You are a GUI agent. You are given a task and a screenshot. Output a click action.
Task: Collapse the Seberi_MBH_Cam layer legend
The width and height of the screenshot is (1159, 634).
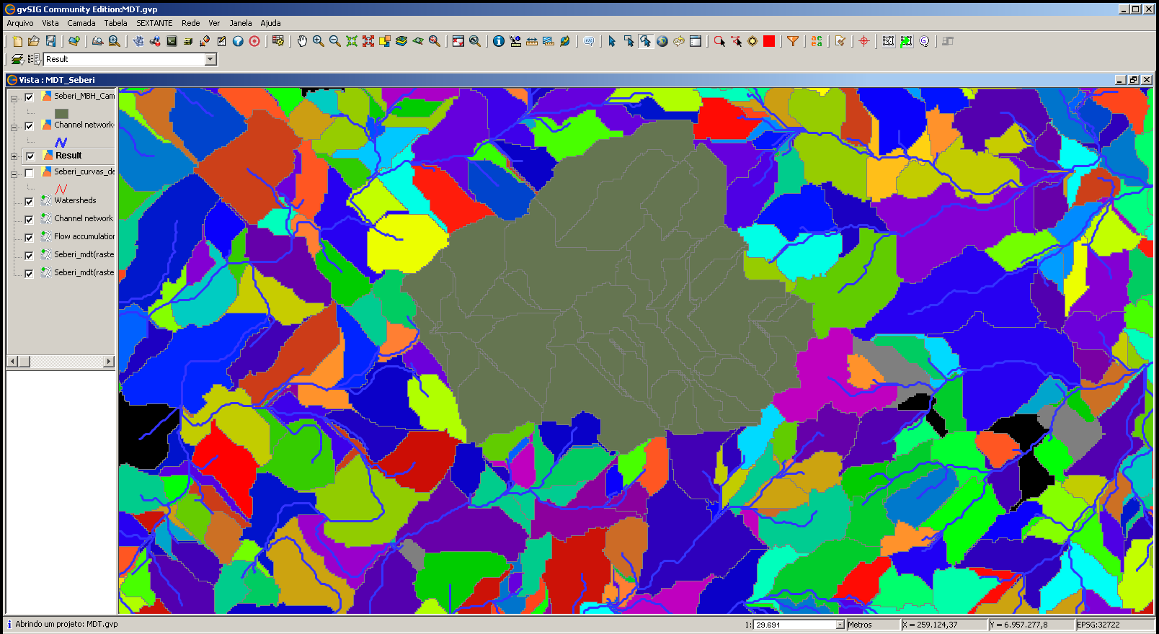(x=14, y=98)
